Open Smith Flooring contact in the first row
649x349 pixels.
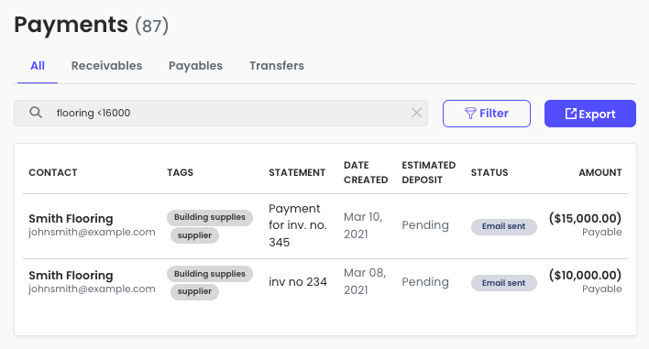(71, 218)
